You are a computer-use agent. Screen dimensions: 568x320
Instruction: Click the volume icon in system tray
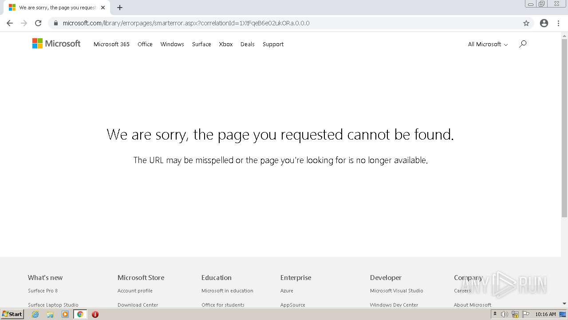504,314
